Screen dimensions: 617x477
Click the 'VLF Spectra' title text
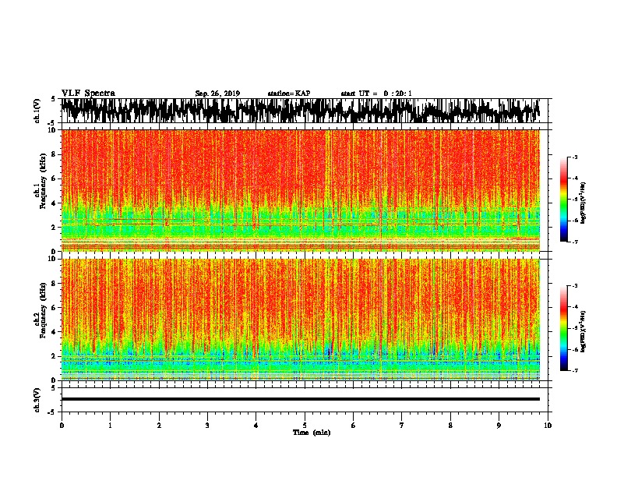click(88, 94)
